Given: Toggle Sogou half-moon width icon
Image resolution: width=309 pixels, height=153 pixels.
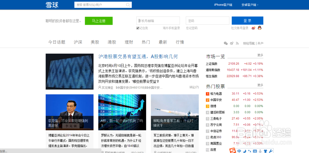Looking at the screenshot, I should coord(244,151).
